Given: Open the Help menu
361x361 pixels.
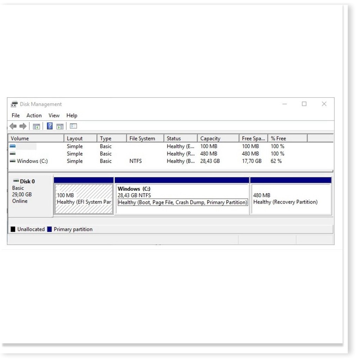Looking at the screenshot, I should coord(72,116).
